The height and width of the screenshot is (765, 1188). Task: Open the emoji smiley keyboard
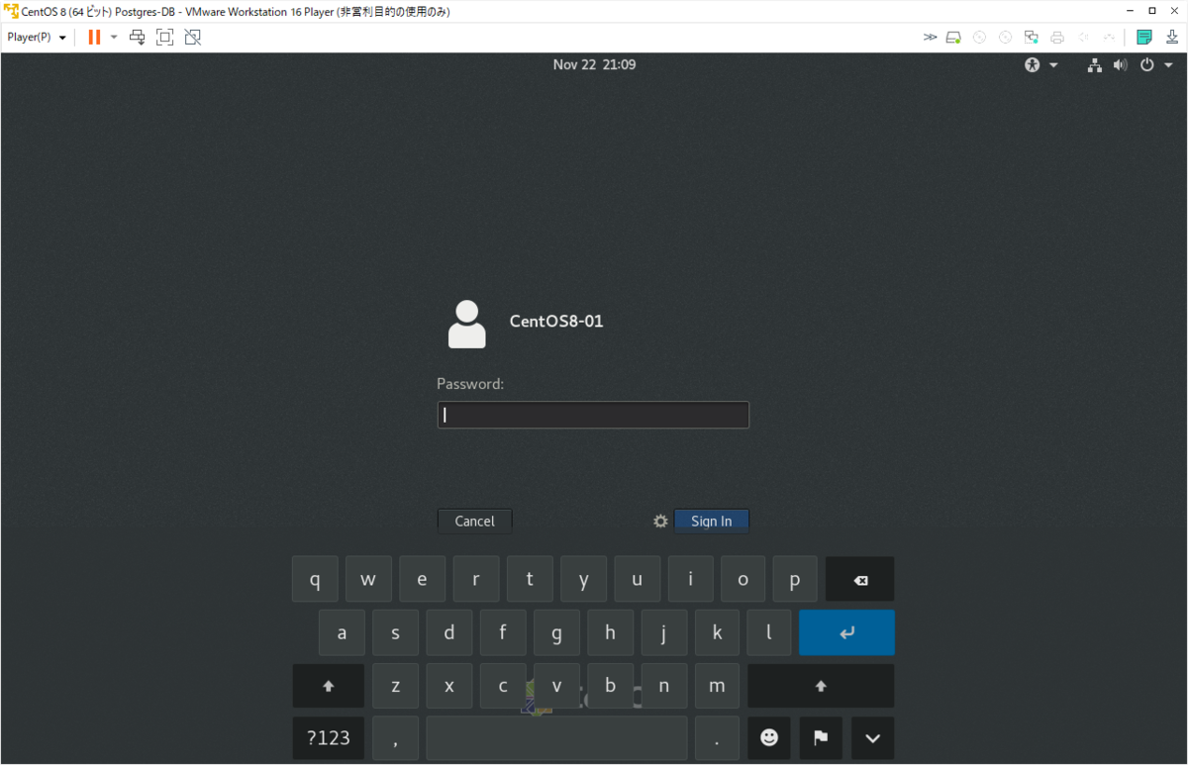click(x=769, y=738)
